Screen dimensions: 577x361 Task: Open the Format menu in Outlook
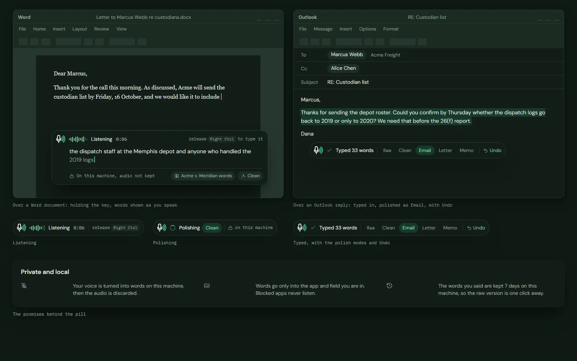tap(391, 29)
